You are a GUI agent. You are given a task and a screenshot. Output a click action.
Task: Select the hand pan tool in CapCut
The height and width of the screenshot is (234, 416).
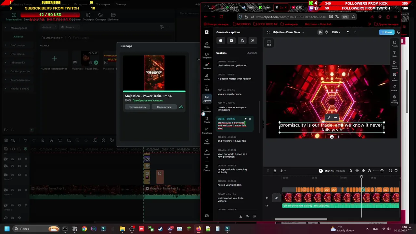[x=326, y=32]
